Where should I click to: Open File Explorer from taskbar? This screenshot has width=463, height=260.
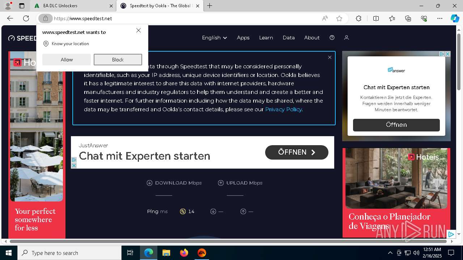pos(166,253)
